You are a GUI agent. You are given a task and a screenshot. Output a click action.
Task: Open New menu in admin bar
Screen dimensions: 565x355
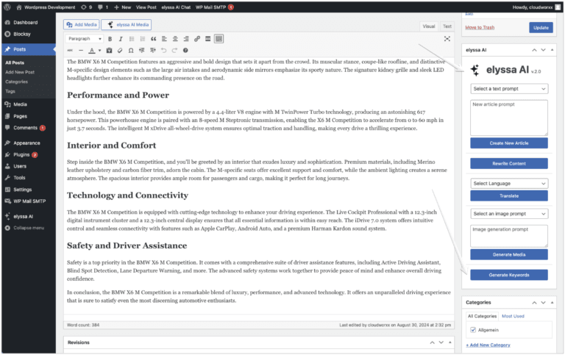click(123, 7)
